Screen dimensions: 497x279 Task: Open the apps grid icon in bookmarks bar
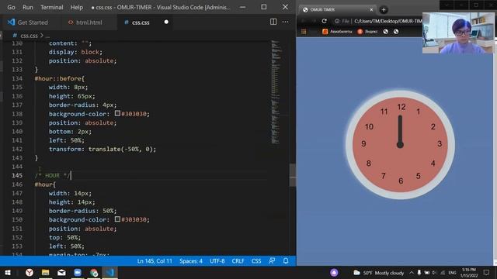click(304, 31)
